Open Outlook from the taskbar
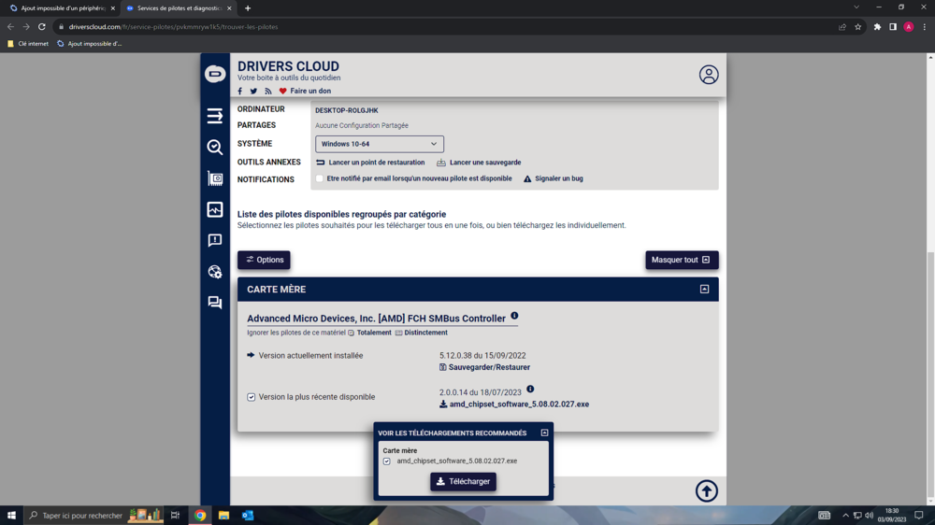The width and height of the screenshot is (935, 525). [x=248, y=516]
